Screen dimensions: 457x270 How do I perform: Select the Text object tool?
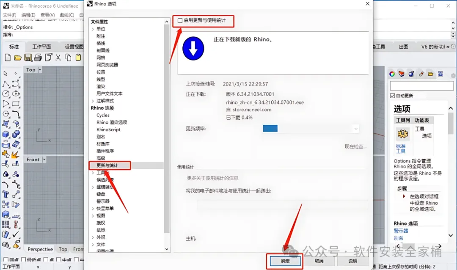click(6, 194)
